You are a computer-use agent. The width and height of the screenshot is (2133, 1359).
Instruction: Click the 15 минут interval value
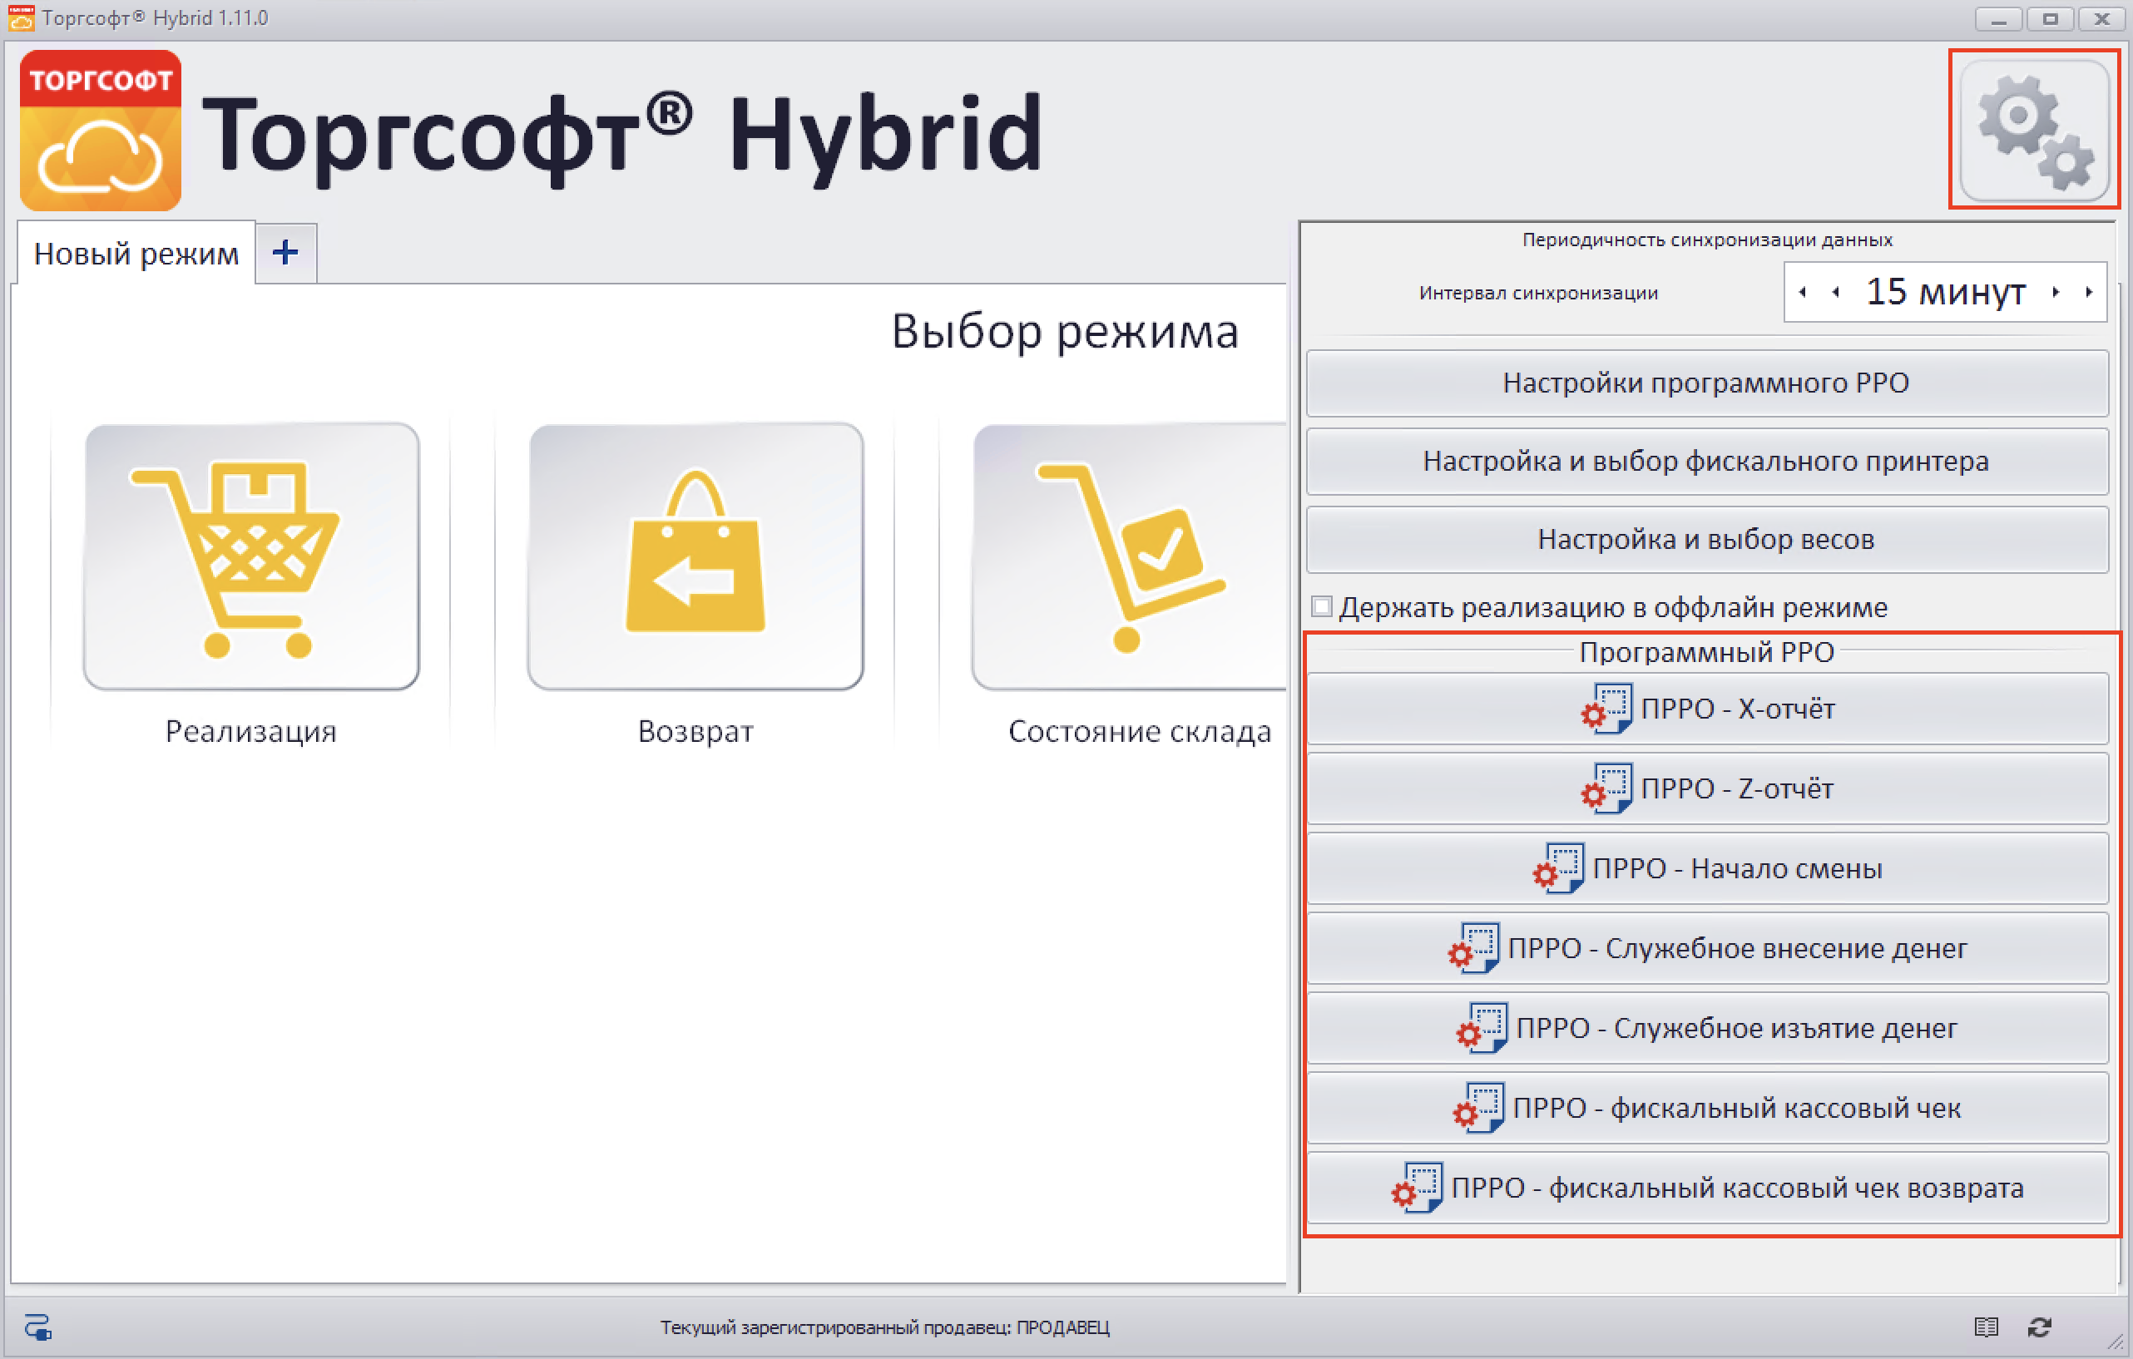tap(1945, 291)
